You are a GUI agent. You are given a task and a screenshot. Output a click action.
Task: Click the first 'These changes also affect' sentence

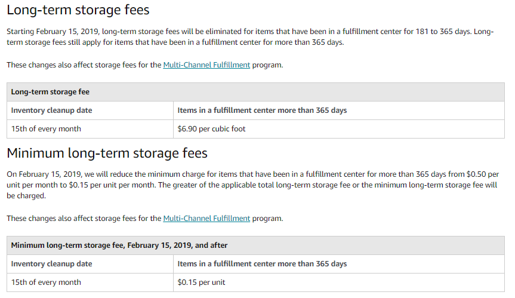click(145, 65)
